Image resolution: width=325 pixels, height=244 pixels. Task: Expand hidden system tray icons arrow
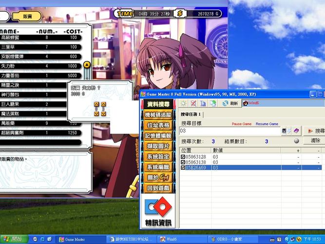pyautogui.click(x=287, y=239)
